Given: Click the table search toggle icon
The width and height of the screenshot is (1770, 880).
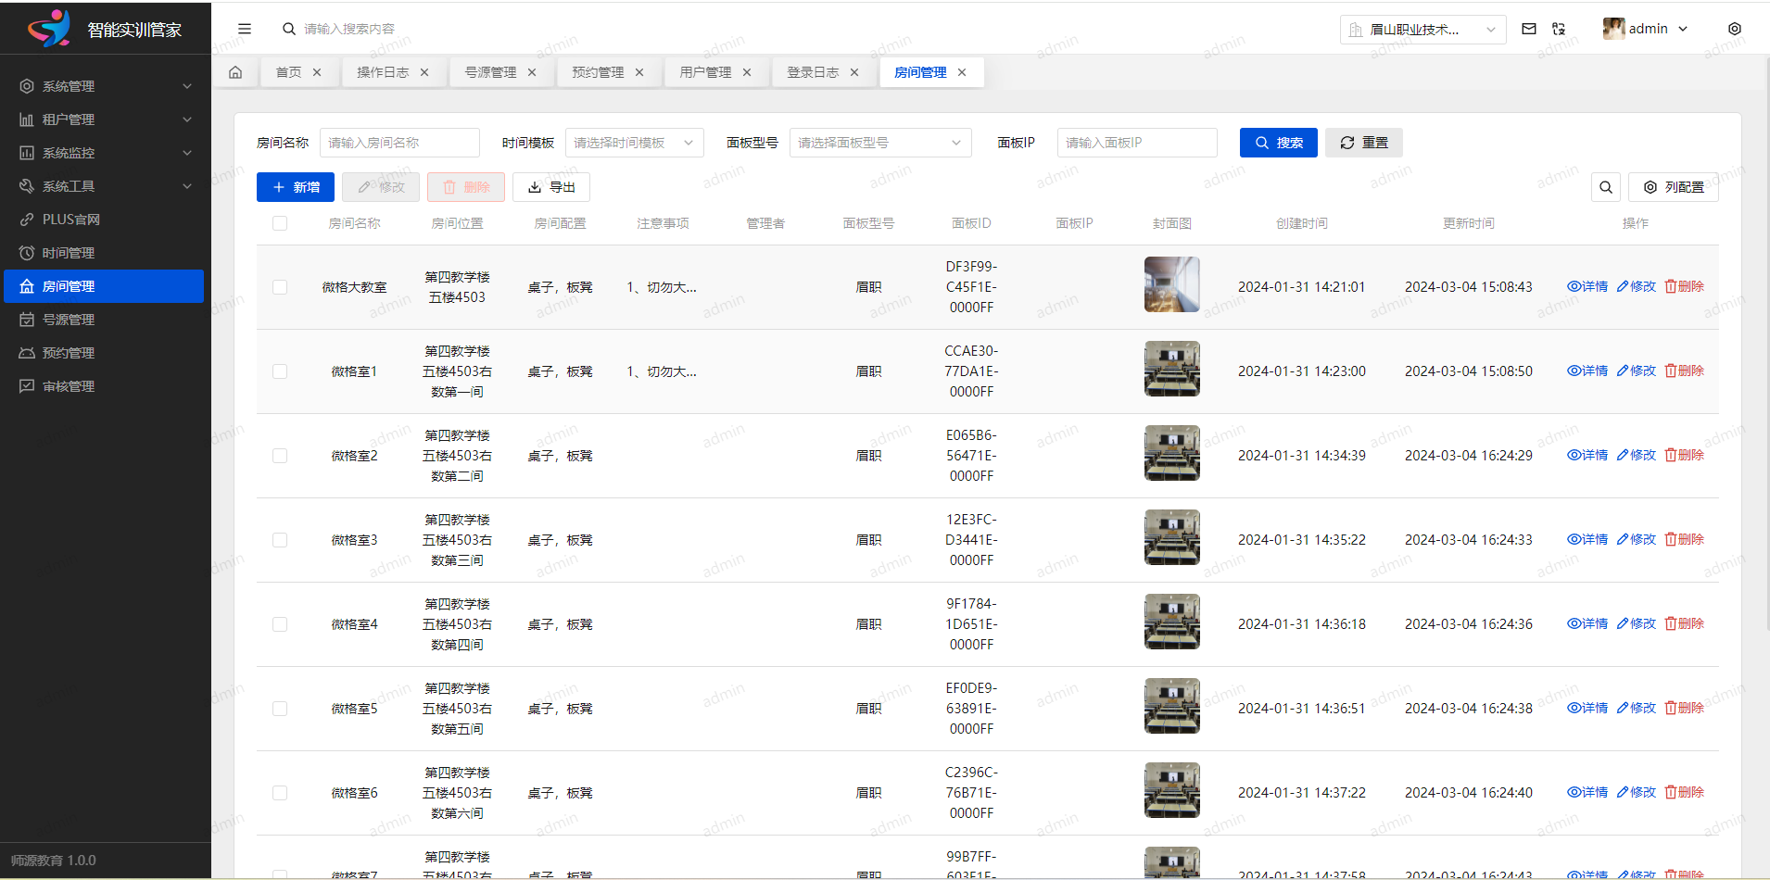Looking at the screenshot, I should tap(1606, 187).
